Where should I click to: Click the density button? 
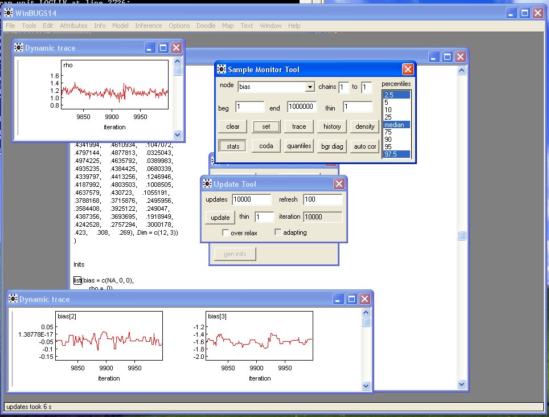(365, 126)
